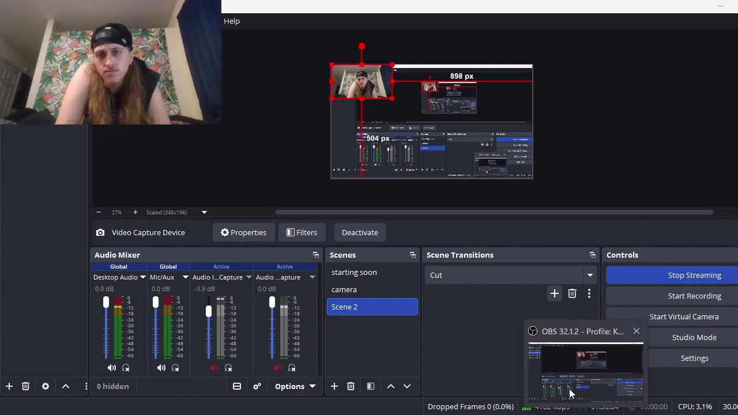Deactivate the Video Capture Device
738x415 pixels.
(360, 232)
